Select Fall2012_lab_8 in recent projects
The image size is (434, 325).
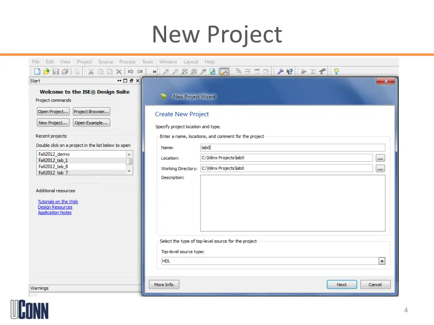(81, 166)
